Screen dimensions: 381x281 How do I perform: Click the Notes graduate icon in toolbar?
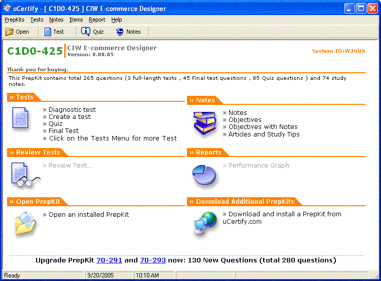tap(120, 32)
